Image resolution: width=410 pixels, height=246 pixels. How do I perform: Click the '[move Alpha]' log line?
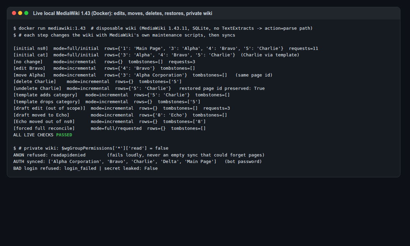tap(143, 75)
